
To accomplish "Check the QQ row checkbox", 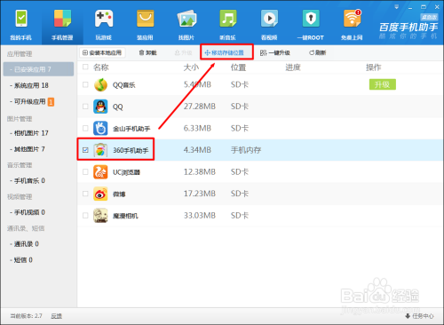I will pyautogui.click(x=85, y=107).
